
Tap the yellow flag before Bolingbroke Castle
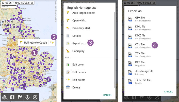tap(21, 42)
